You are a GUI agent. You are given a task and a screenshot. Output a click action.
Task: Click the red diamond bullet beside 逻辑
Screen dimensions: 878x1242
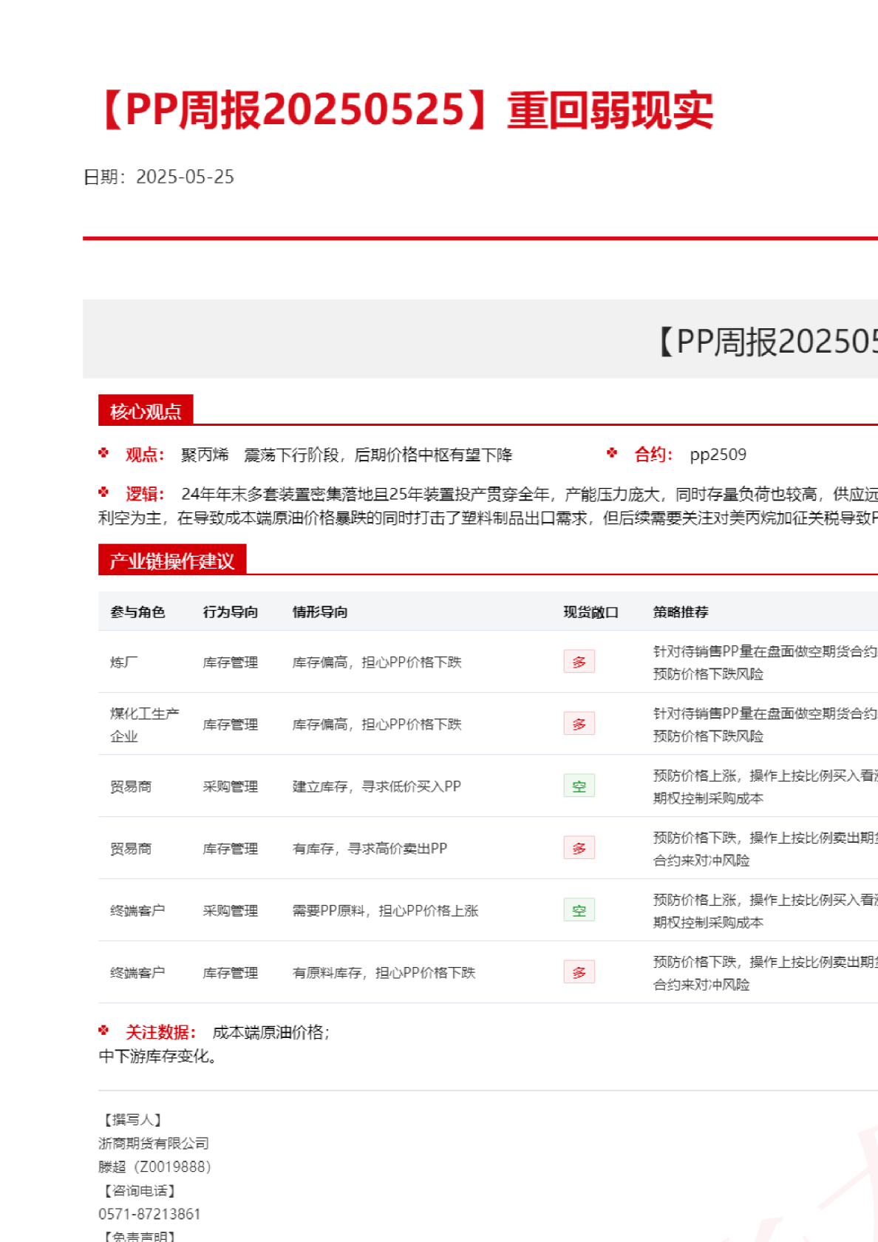pos(103,492)
